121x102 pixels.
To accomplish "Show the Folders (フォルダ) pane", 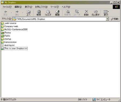I will click(x=48, y=13).
